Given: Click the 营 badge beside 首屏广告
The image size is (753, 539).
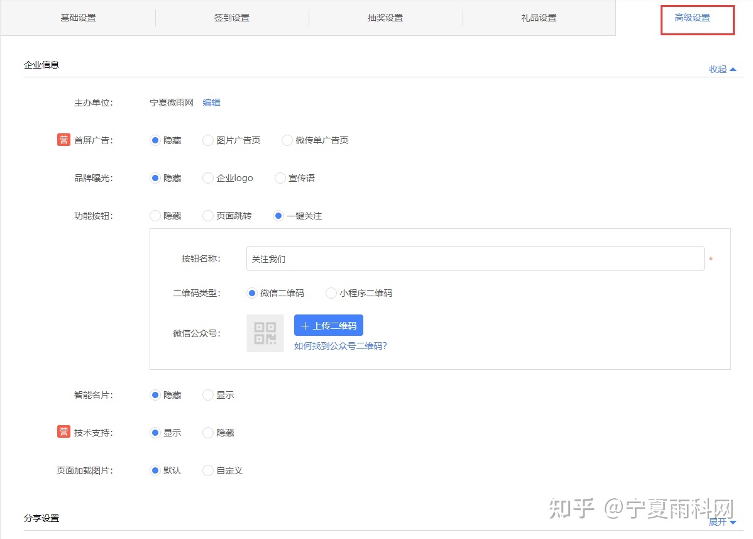Looking at the screenshot, I should click(x=63, y=140).
